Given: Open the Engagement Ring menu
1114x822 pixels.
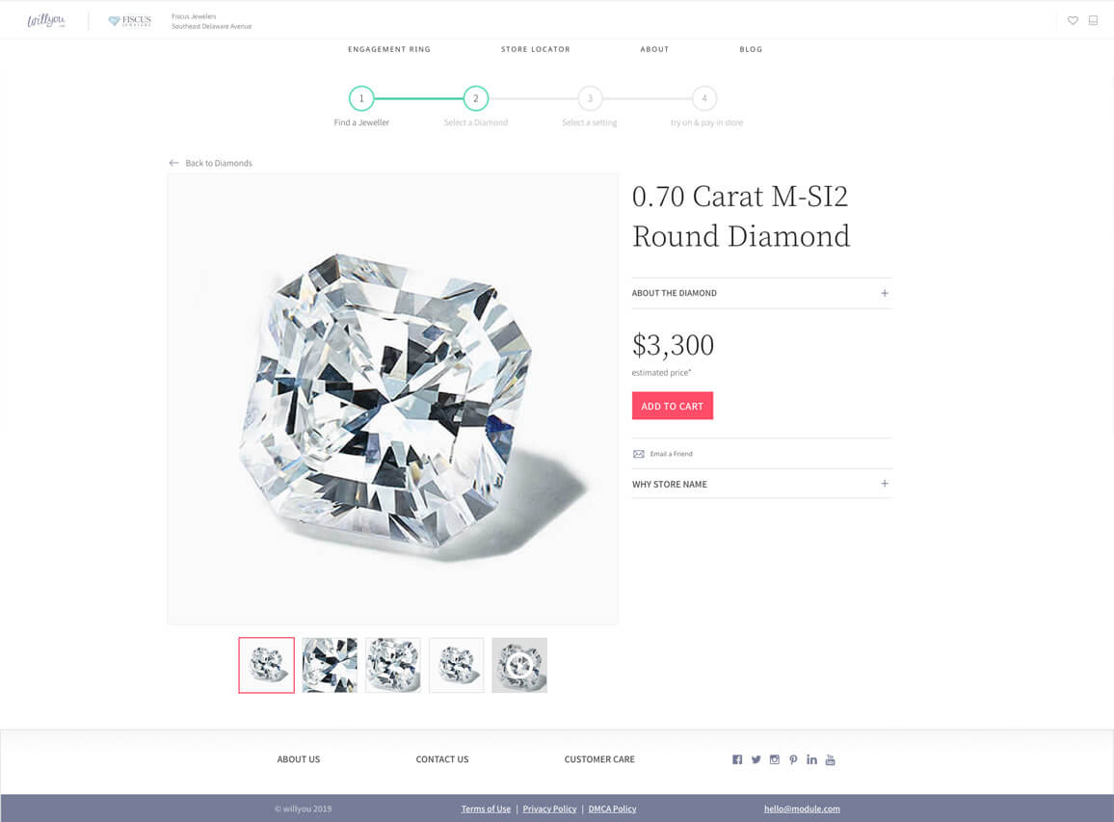Looking at the screenshot, I should coord(389,49).
